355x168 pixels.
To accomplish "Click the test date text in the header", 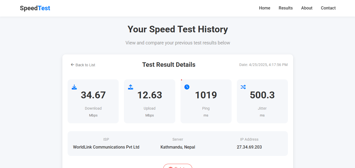I will (x=263, y=64).
